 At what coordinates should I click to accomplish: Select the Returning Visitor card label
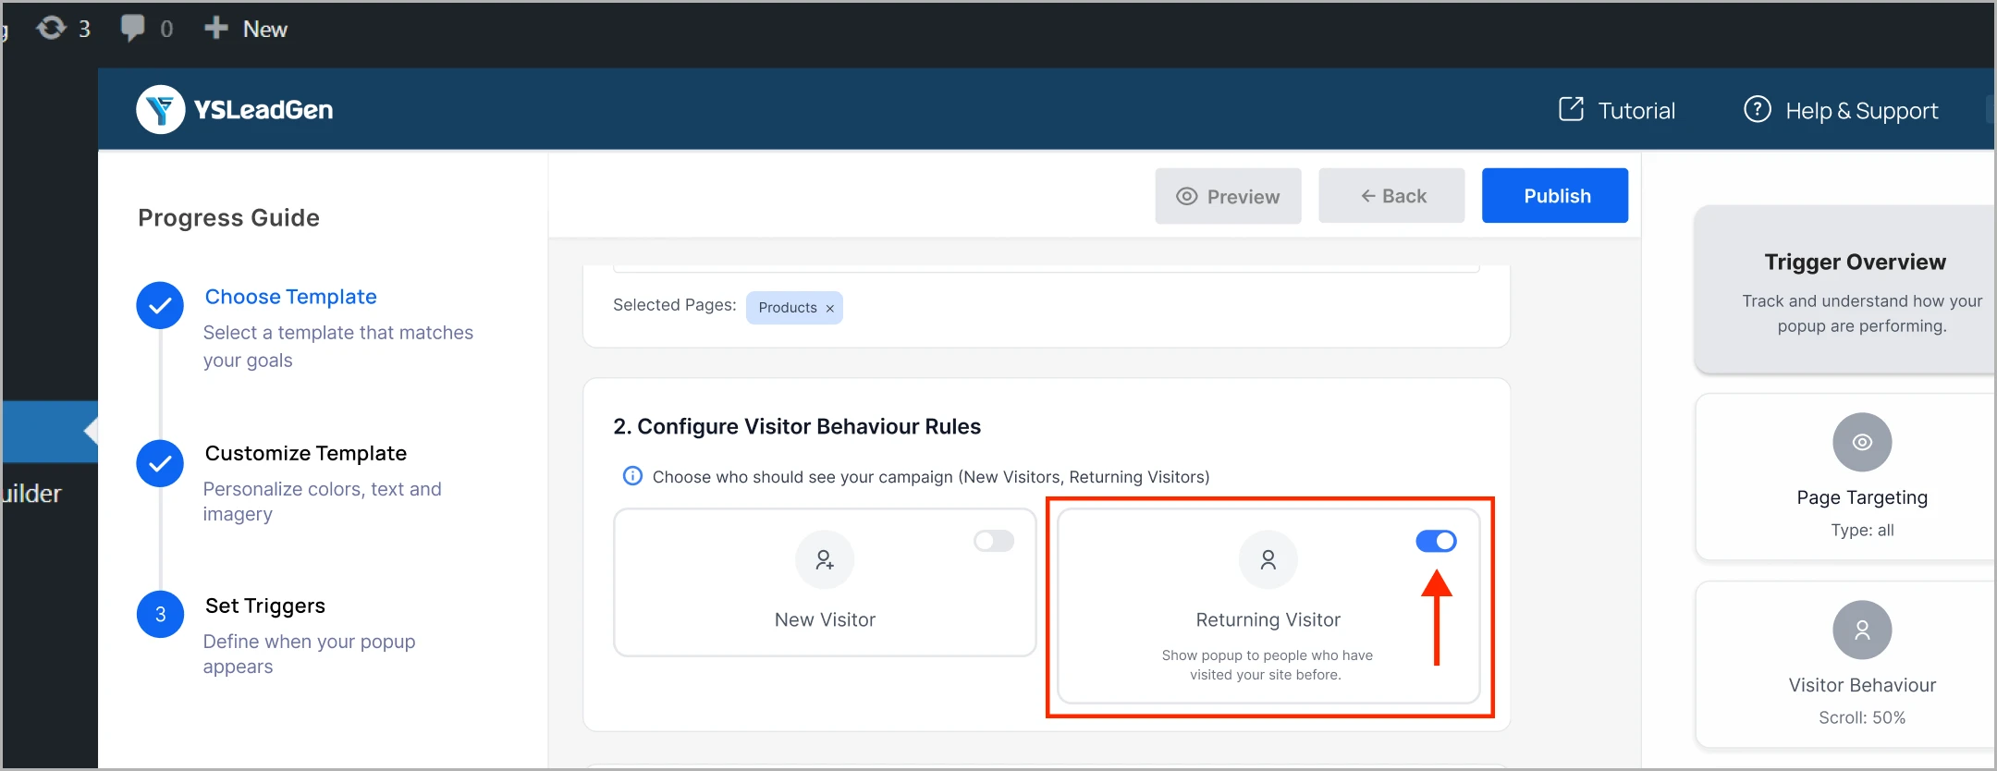pos(1268,620)
